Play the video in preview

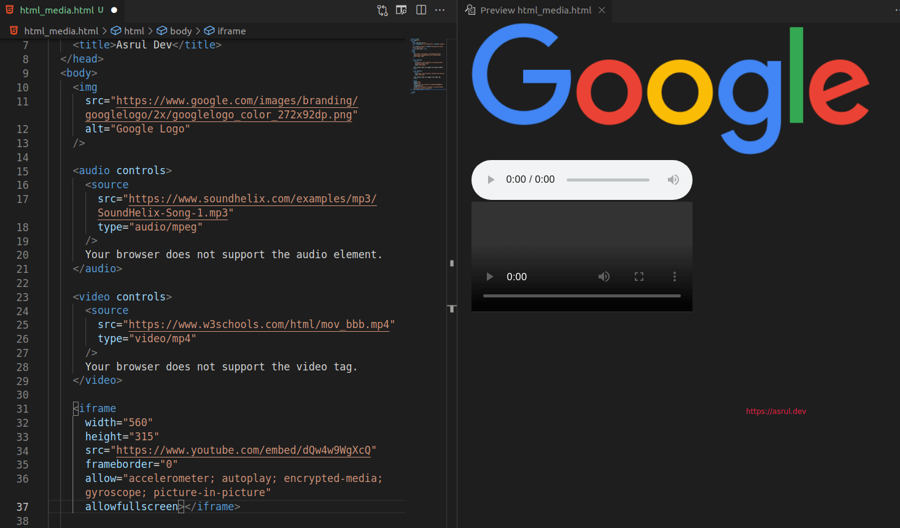click(490, 277)
